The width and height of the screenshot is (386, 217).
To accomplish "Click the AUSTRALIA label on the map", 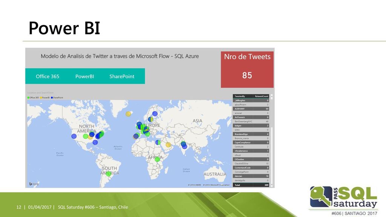I will 215,174.
